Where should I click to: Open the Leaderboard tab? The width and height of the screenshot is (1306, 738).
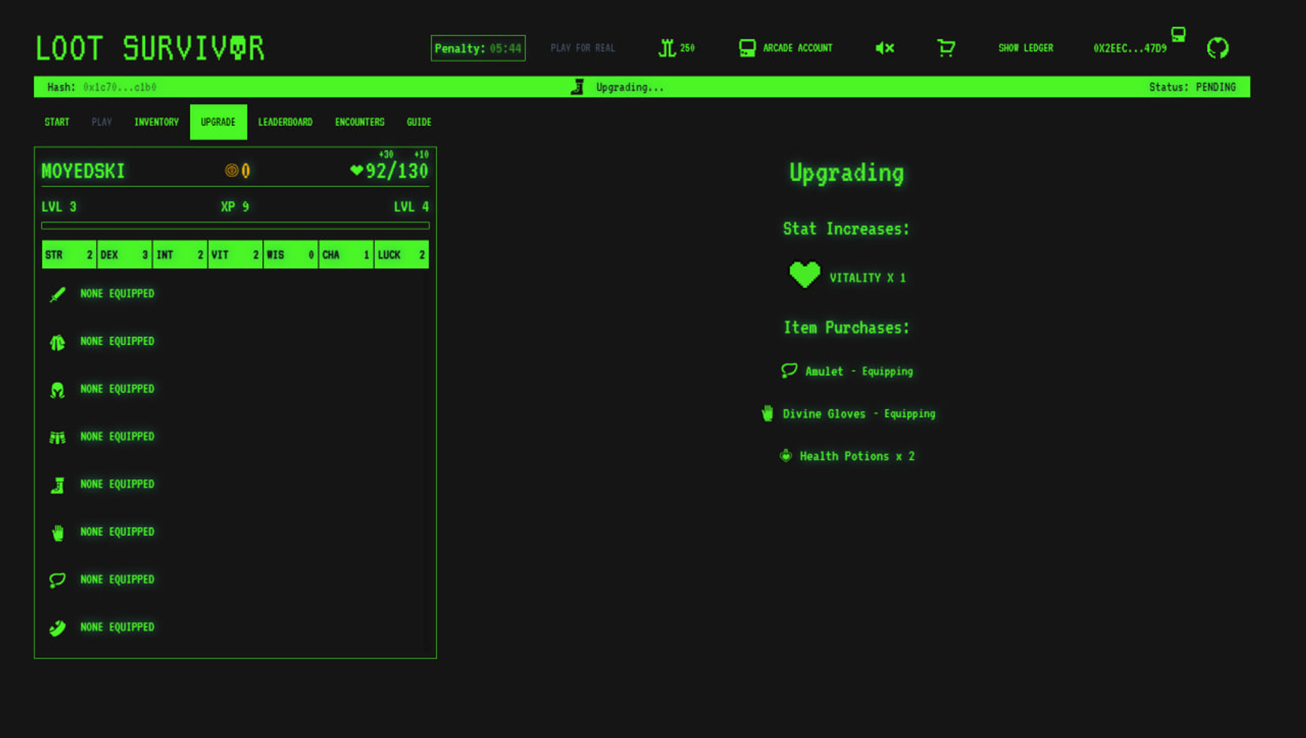(x=285, y=122)
